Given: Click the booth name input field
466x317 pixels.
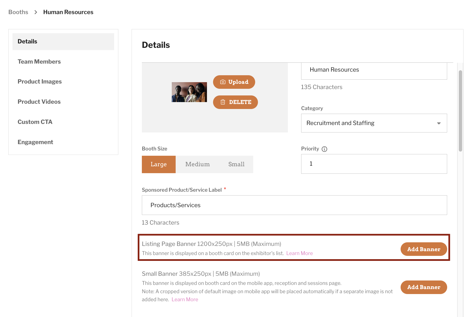Looking at the screenshot, I should pyautogui.click(x=374, y=71).
